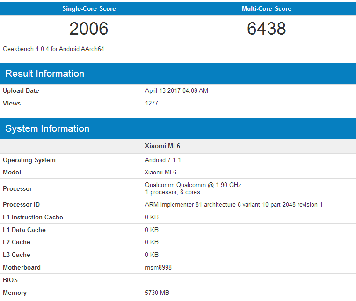Select the 0 KB value for L2 Cache
The width and height of the screenshot is (356, 301).
click(152, 242)
